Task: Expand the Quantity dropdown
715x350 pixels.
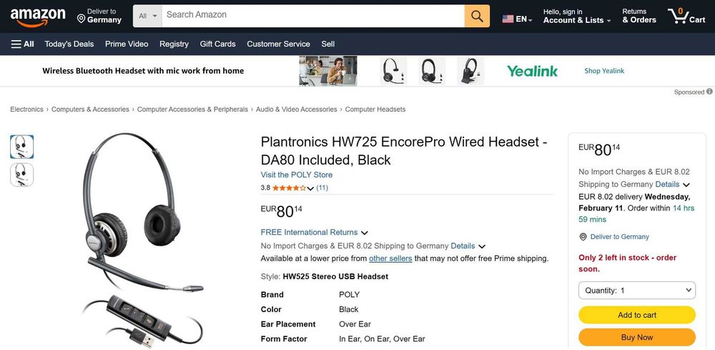Action: tap(636, 291)
